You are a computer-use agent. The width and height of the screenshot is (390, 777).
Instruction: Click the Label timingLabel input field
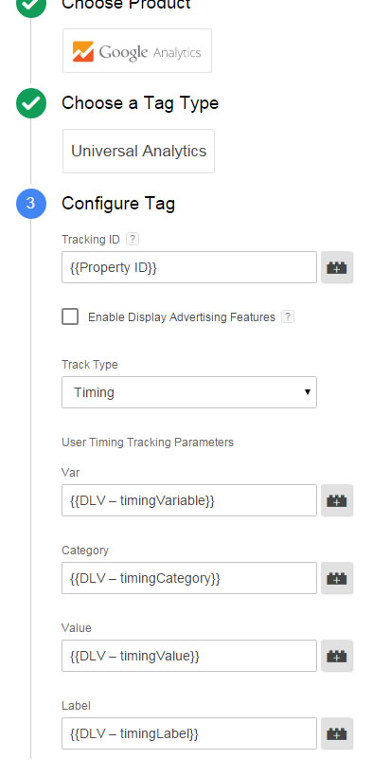189,734
